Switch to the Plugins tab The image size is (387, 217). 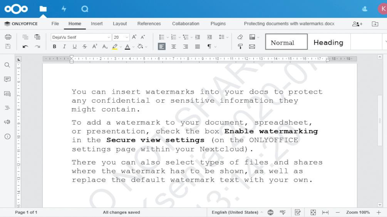point(218,23)
